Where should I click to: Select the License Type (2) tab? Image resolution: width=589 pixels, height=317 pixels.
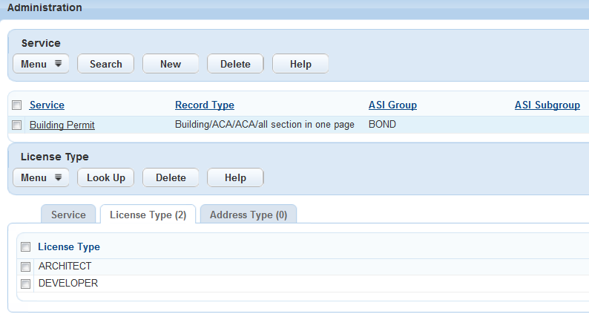click(x=148, y=215)
